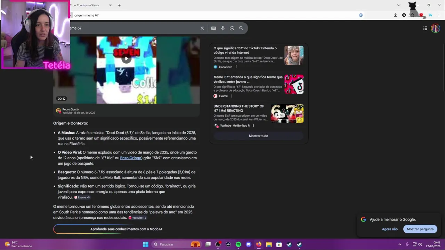This screenshot has width=445, height=250.
Task: Open the Google apps grid
Action: pos(425,28)
